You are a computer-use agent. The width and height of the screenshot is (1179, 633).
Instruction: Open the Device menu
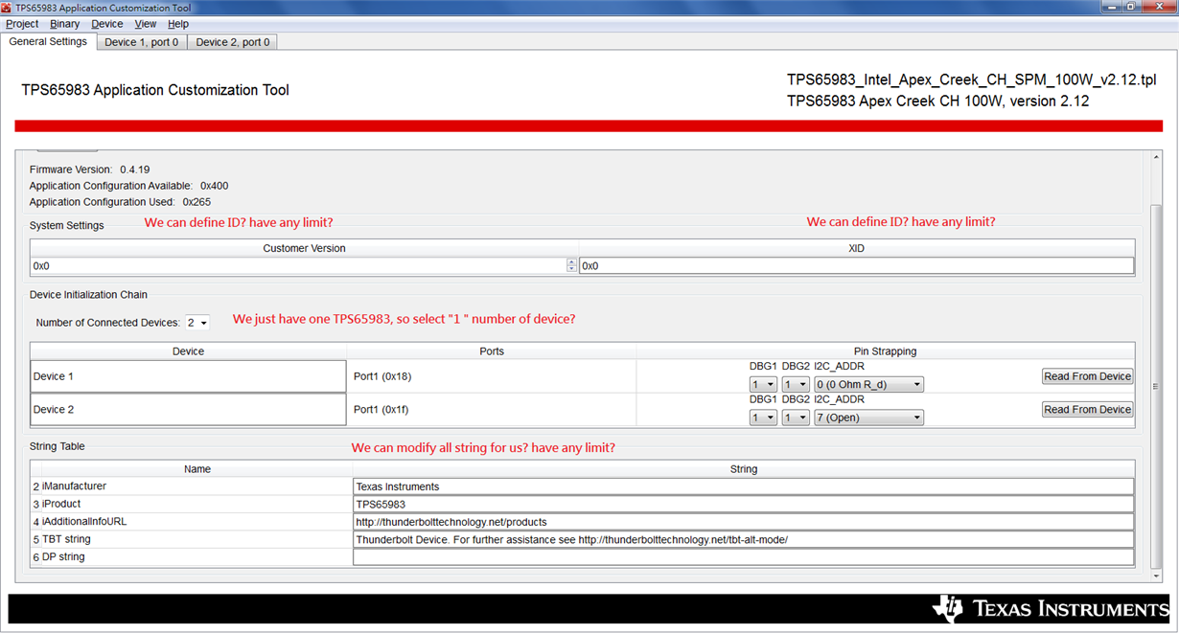coord(107,24)
